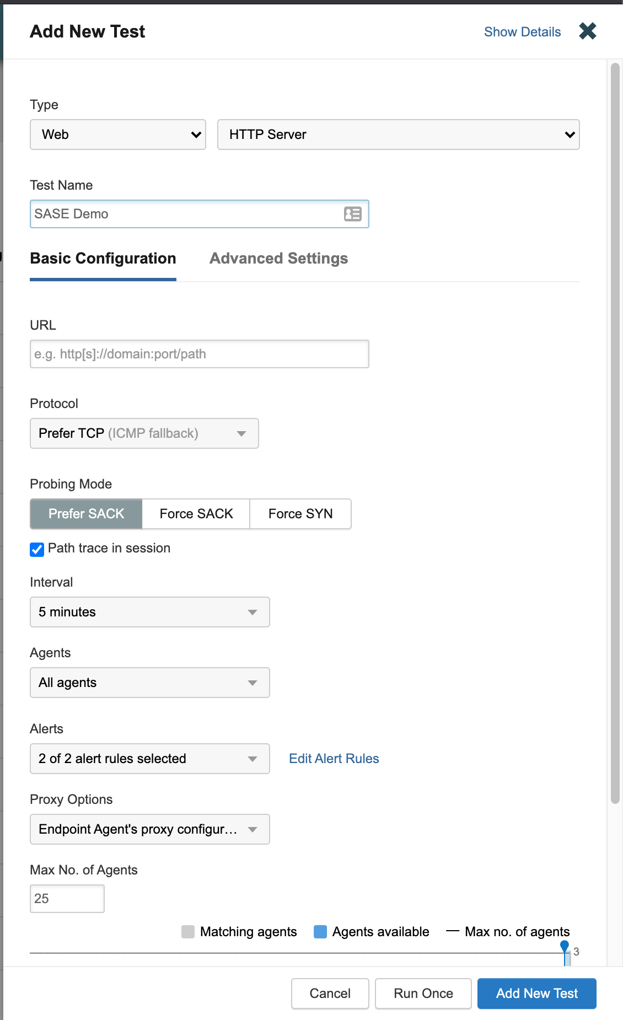Click the contact card icon in Test Name
623x1020 pixels.
352,214
